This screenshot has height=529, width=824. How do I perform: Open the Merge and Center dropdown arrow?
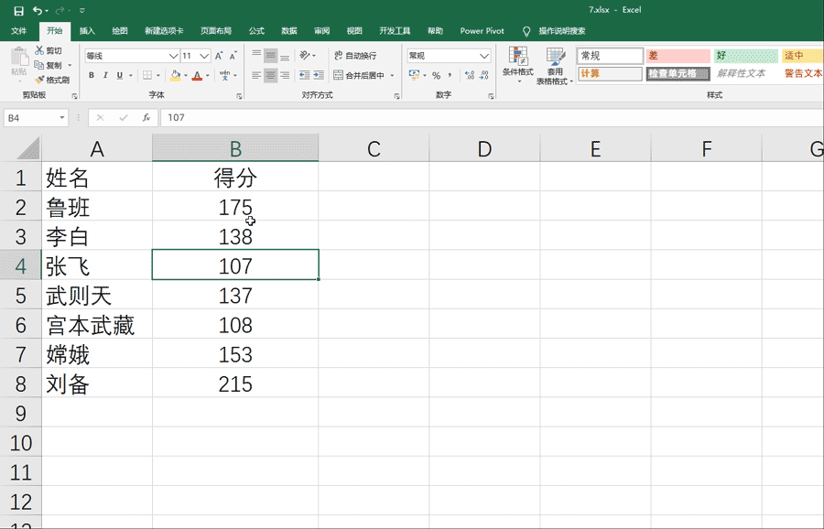tap(392, 76)
